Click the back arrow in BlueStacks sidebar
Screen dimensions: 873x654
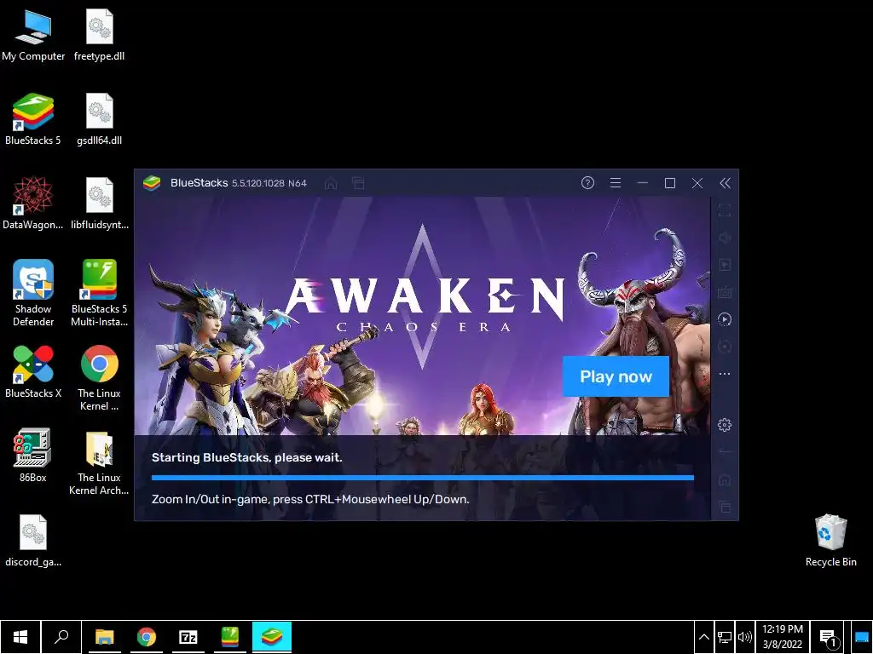(x=725, y=451)
